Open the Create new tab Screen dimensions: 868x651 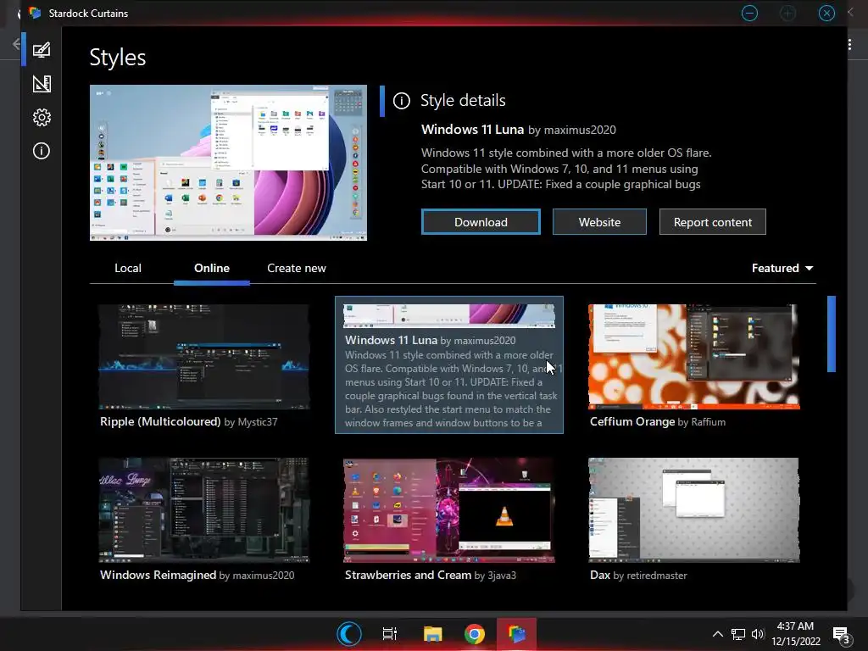296,268
